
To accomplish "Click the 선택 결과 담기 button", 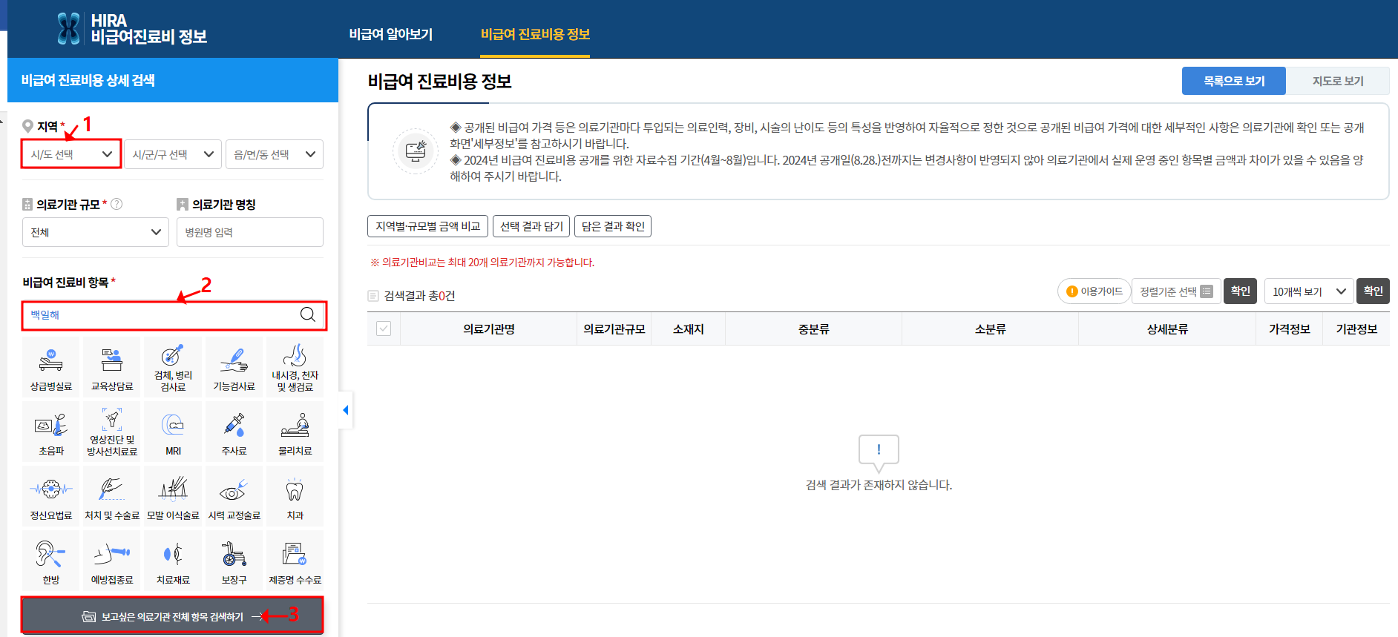I will [531, 226].
